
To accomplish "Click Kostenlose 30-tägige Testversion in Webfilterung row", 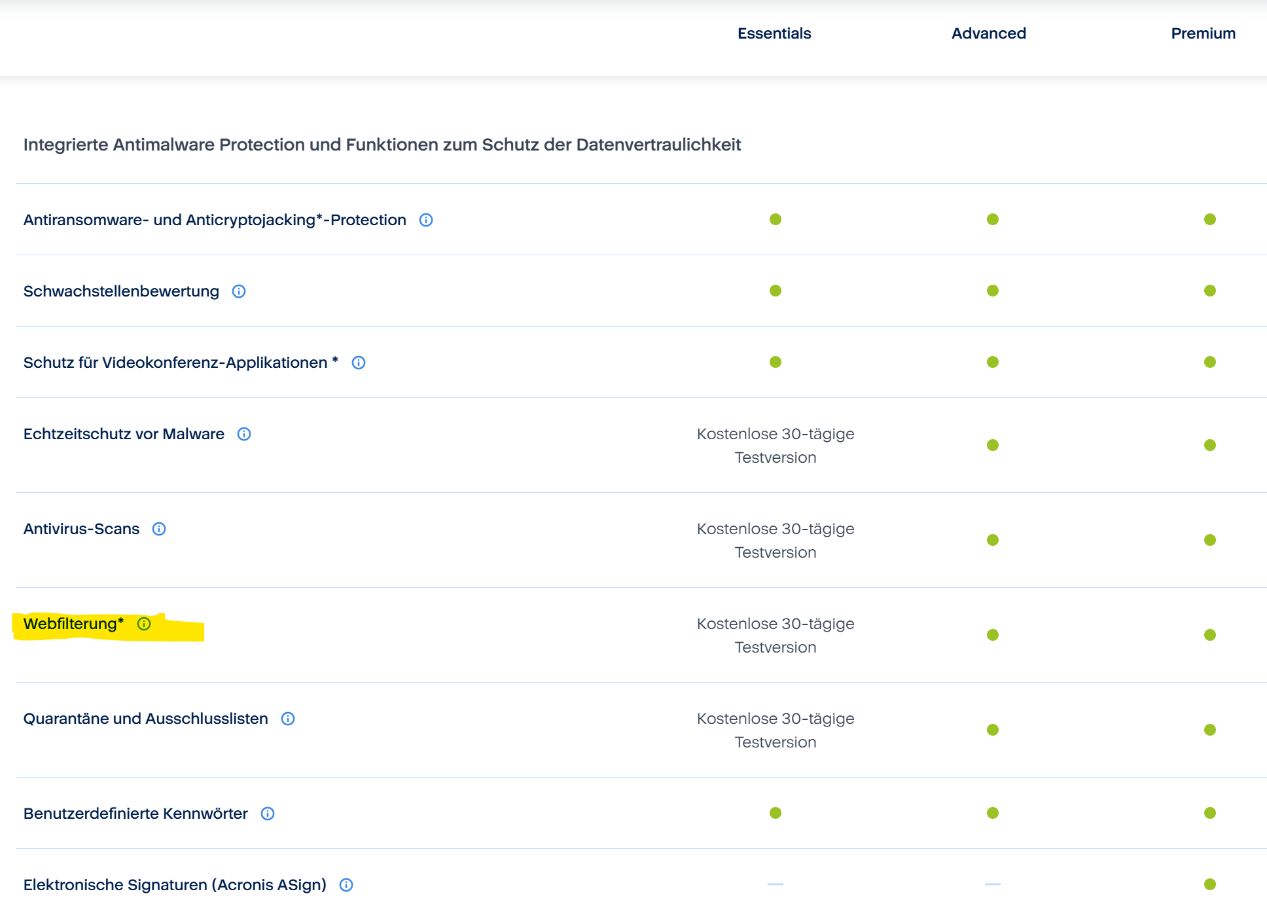I will click(x=776, y=636).
